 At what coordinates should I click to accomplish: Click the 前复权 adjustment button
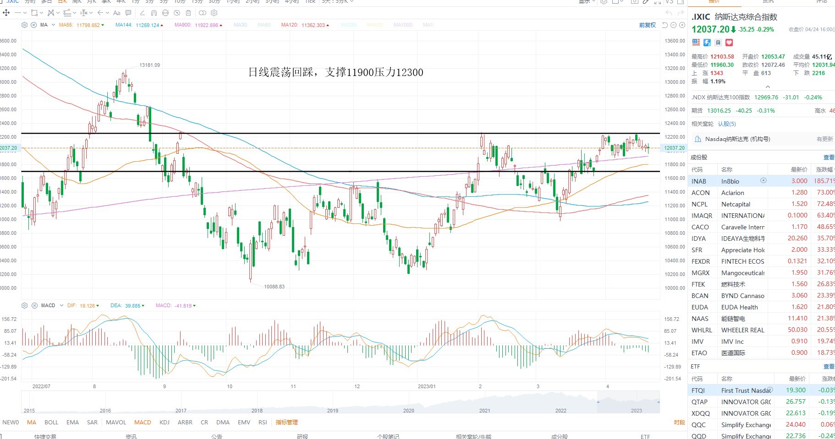pos(648,25)
